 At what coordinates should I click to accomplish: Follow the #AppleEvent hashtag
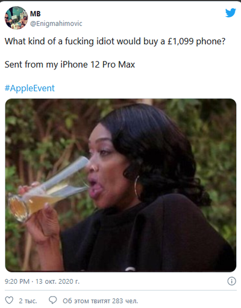point(30,88)
